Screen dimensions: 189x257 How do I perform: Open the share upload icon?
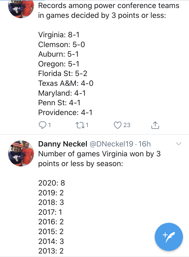pyautogui.click(x=155, y=125)
